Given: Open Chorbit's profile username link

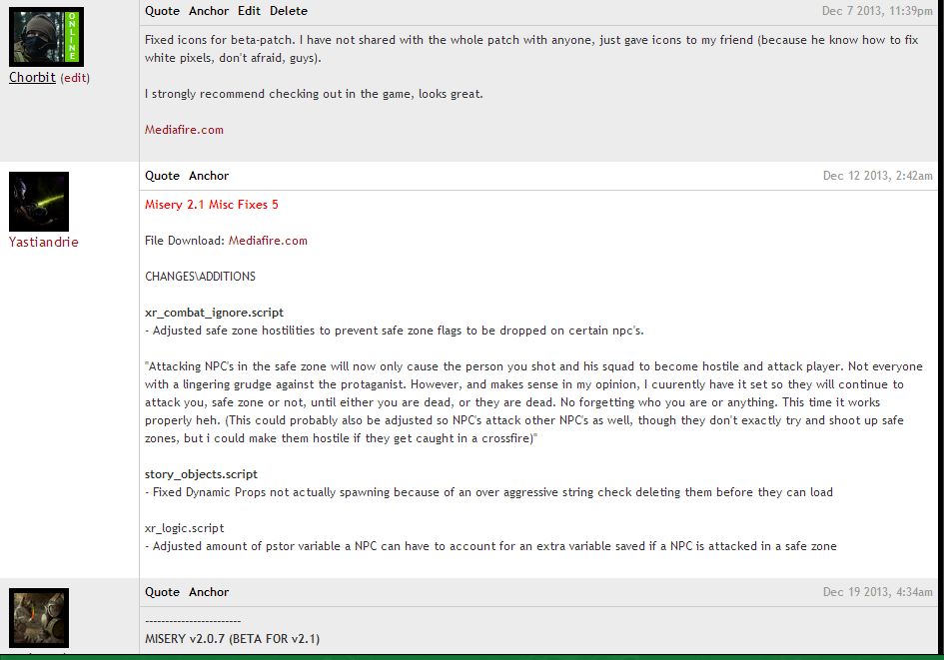Looking at the screenshot, I should pyautogui.click(x=33, y=78).
